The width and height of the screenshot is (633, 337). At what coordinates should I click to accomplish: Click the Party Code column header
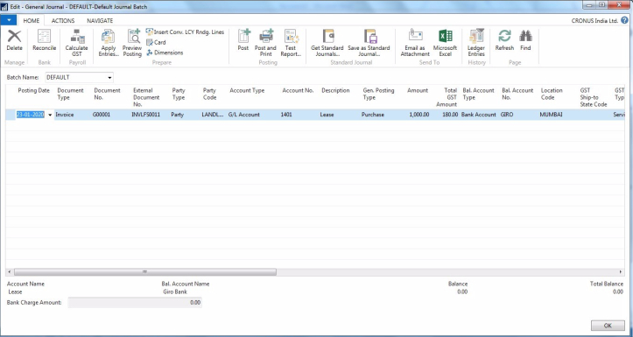[210, 94]
